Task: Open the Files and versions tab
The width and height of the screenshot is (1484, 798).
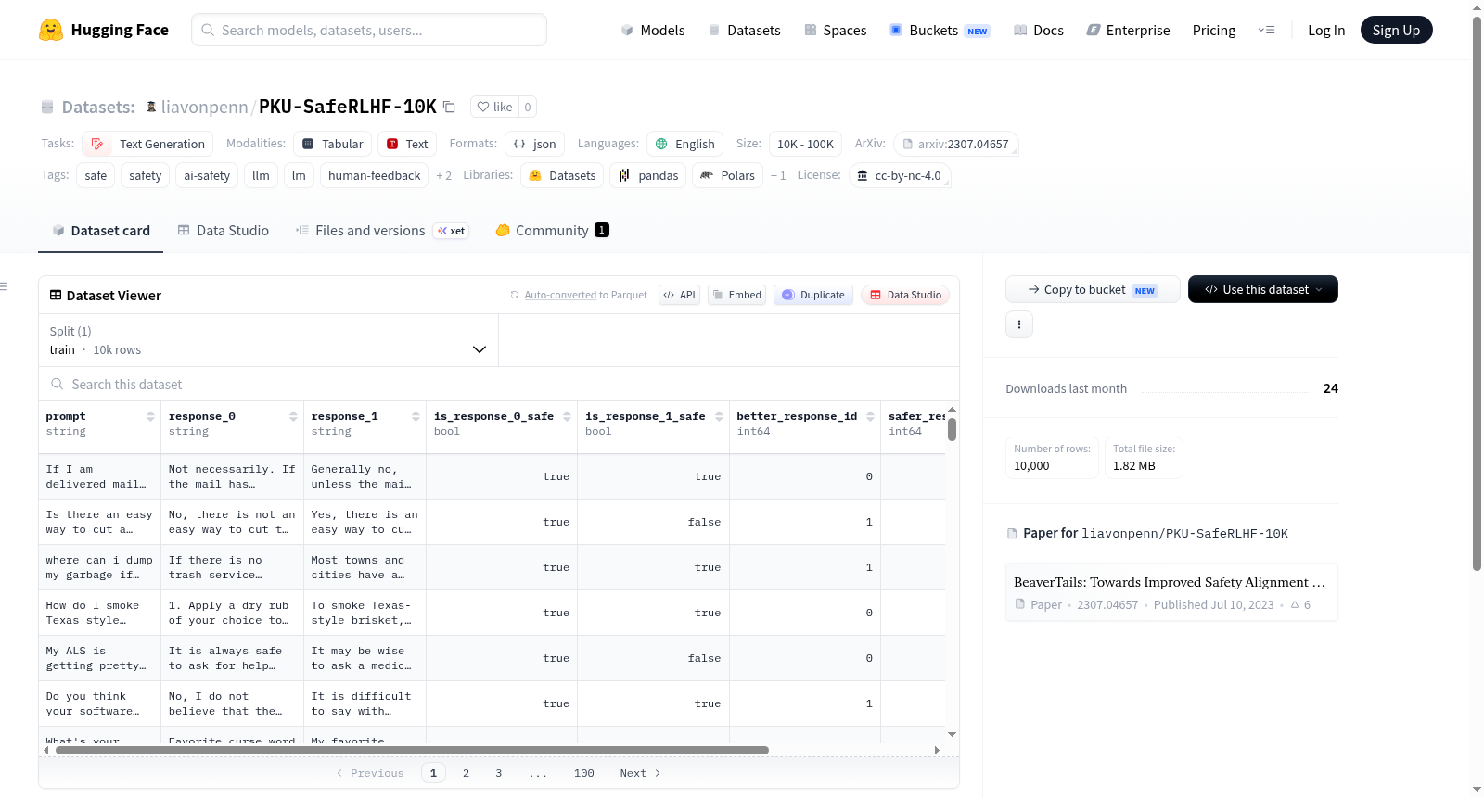Action: pyautogui.click(x=381, y=231)
